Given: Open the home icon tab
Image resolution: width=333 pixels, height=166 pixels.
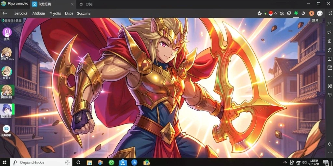Looking at the screenshot, I should click(84, 4).
